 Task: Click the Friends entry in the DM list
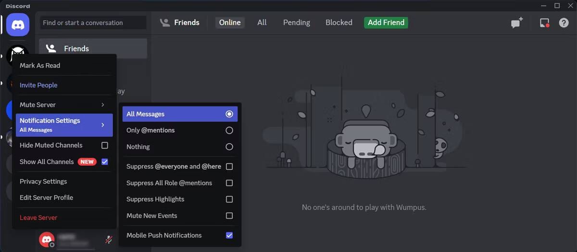coord(93,48)
